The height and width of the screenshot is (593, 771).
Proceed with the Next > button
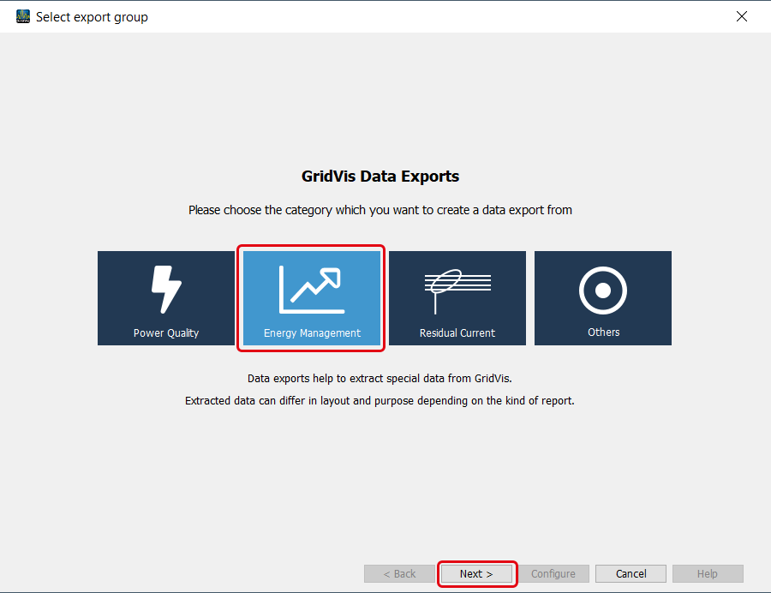pyautogui.click(x=477, y=574)
